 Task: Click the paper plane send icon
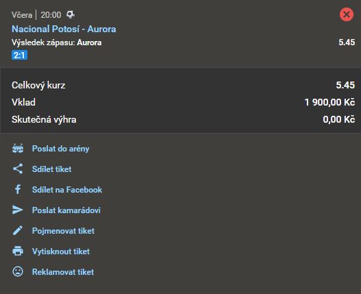coord(18,210)
